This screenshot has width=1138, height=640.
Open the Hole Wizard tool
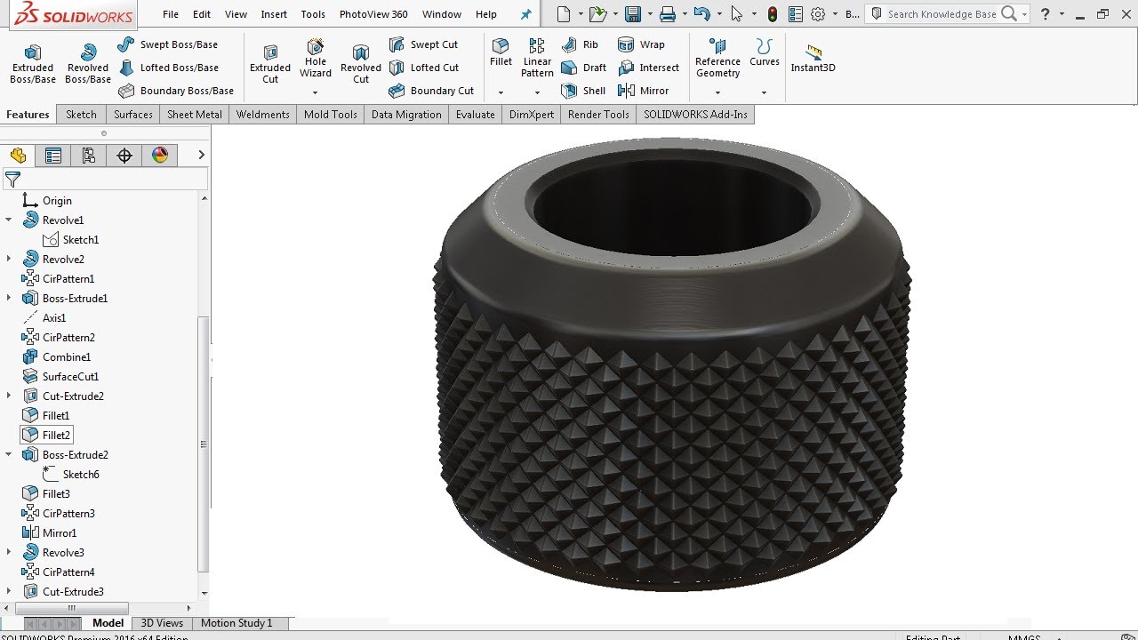click(316, 59)
